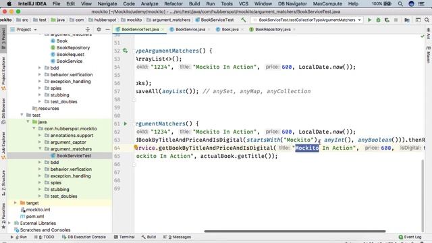Image resolution: width=432 pixels, height=243 pixels.
Task: Click BookServiceTest breadcrumb in navigation bar
Action: pyautogui.click(x=217, y=20)
